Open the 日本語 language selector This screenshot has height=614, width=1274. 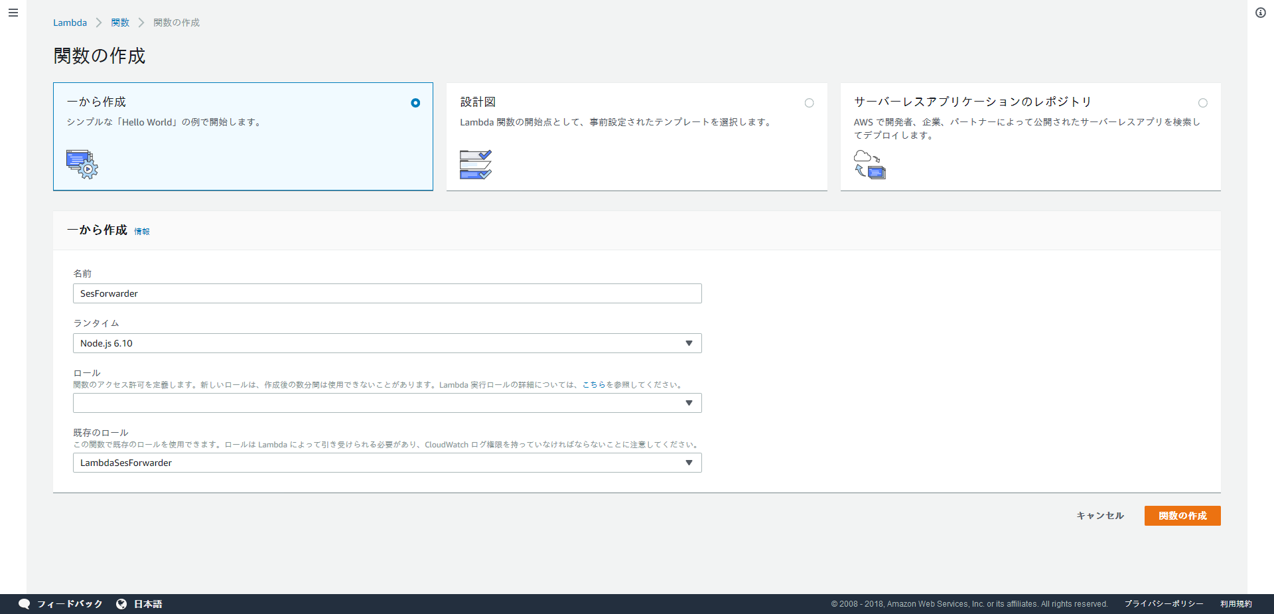148,604
